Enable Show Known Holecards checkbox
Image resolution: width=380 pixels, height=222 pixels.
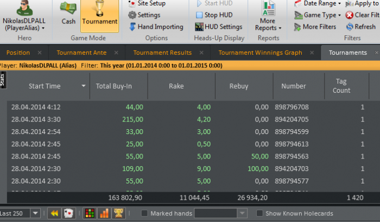coord(259,213)
